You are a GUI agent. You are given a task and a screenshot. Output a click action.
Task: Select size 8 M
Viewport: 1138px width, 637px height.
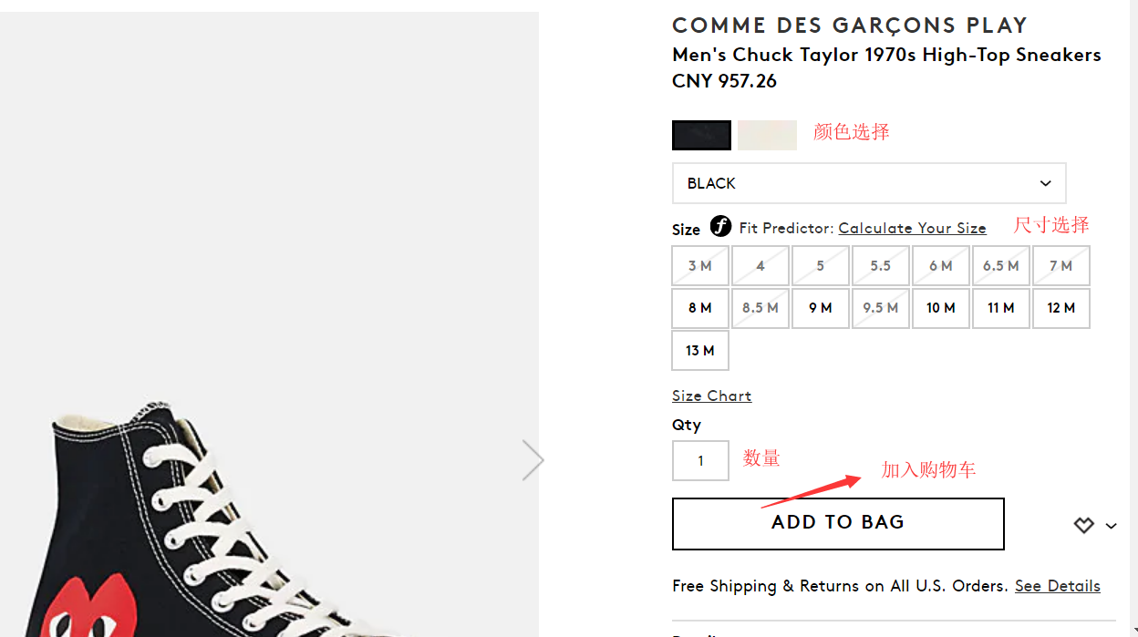(x=700, y=308)
